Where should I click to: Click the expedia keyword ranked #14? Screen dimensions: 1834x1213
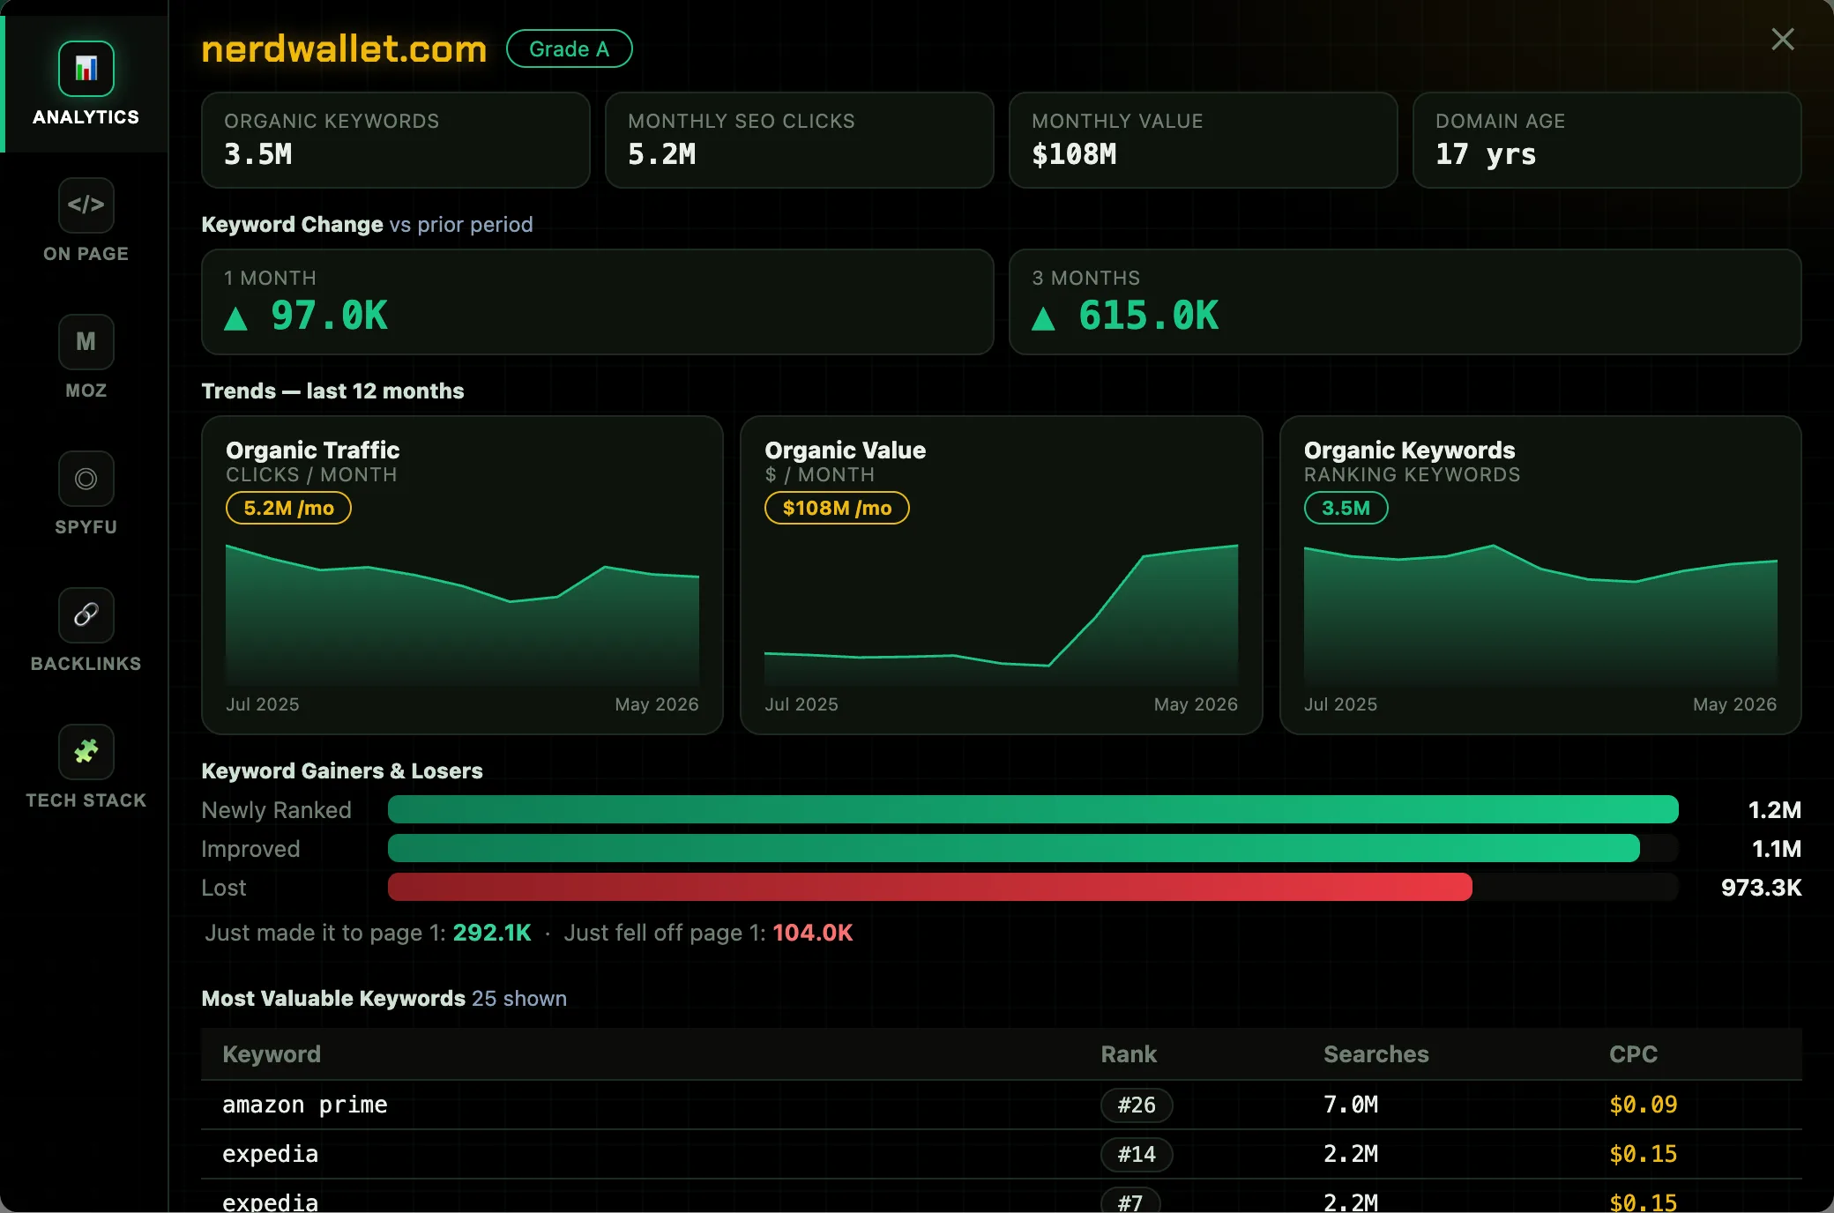point(270,1154)
